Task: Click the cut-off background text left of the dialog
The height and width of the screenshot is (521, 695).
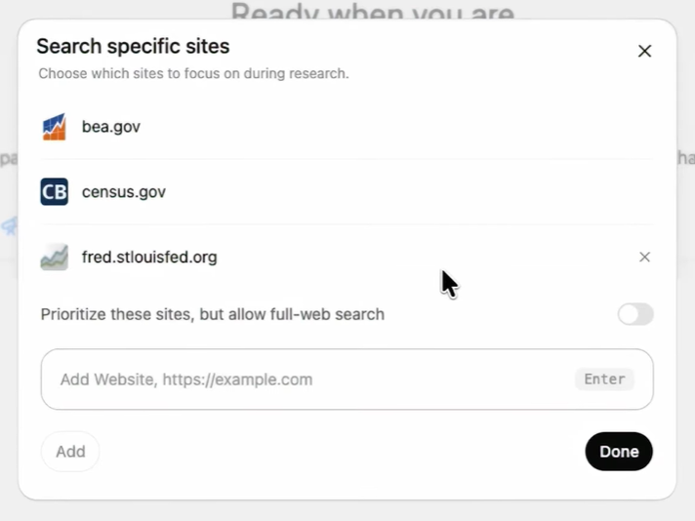Action: pyautogui.click(x=8, y=158)
